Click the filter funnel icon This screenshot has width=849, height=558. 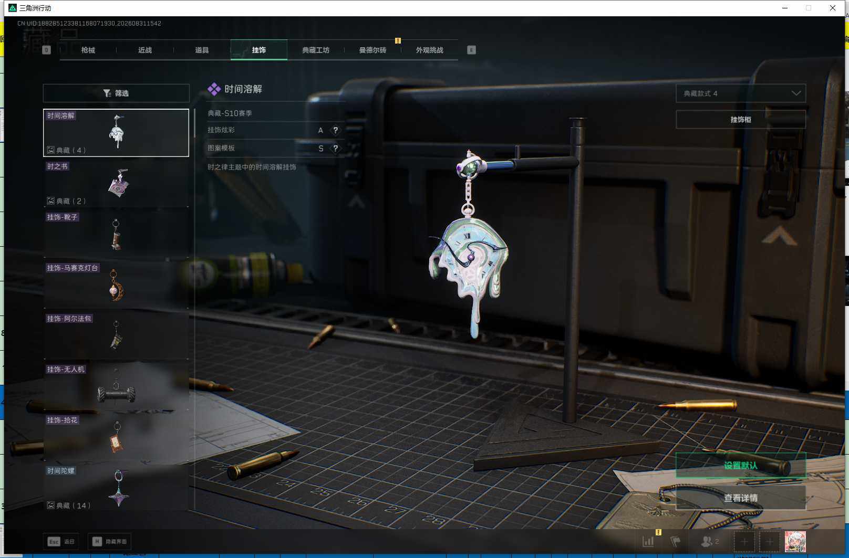pos(107,93)
